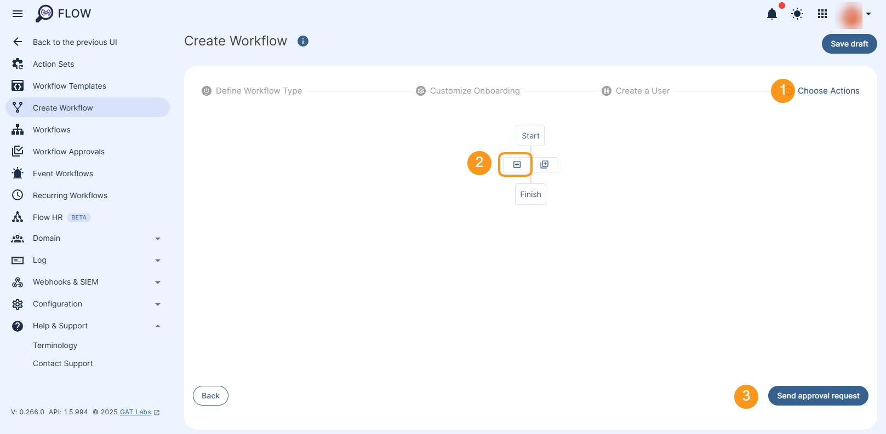Viewport: 886px width, 434px height.
Task: Click the Create Workflow info icon
Action: 303,41
